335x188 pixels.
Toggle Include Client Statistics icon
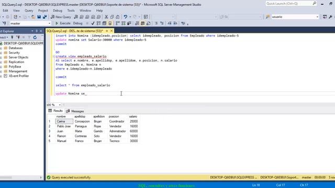(x=129, y=23)
